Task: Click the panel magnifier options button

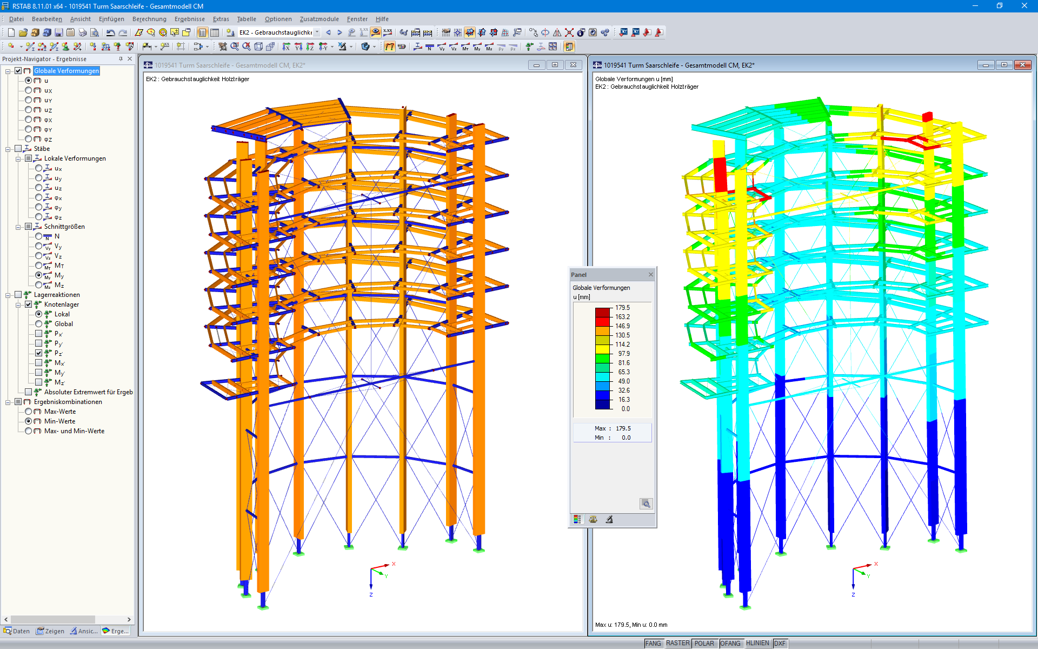Action: (646, 504)
